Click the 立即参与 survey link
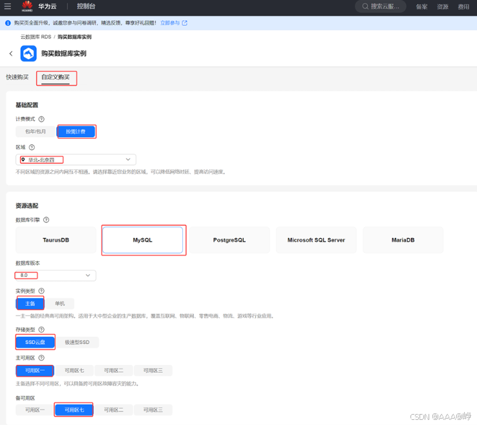Image resolution: width=477 pixels, height=425 pixels. (x=170, y=23)
